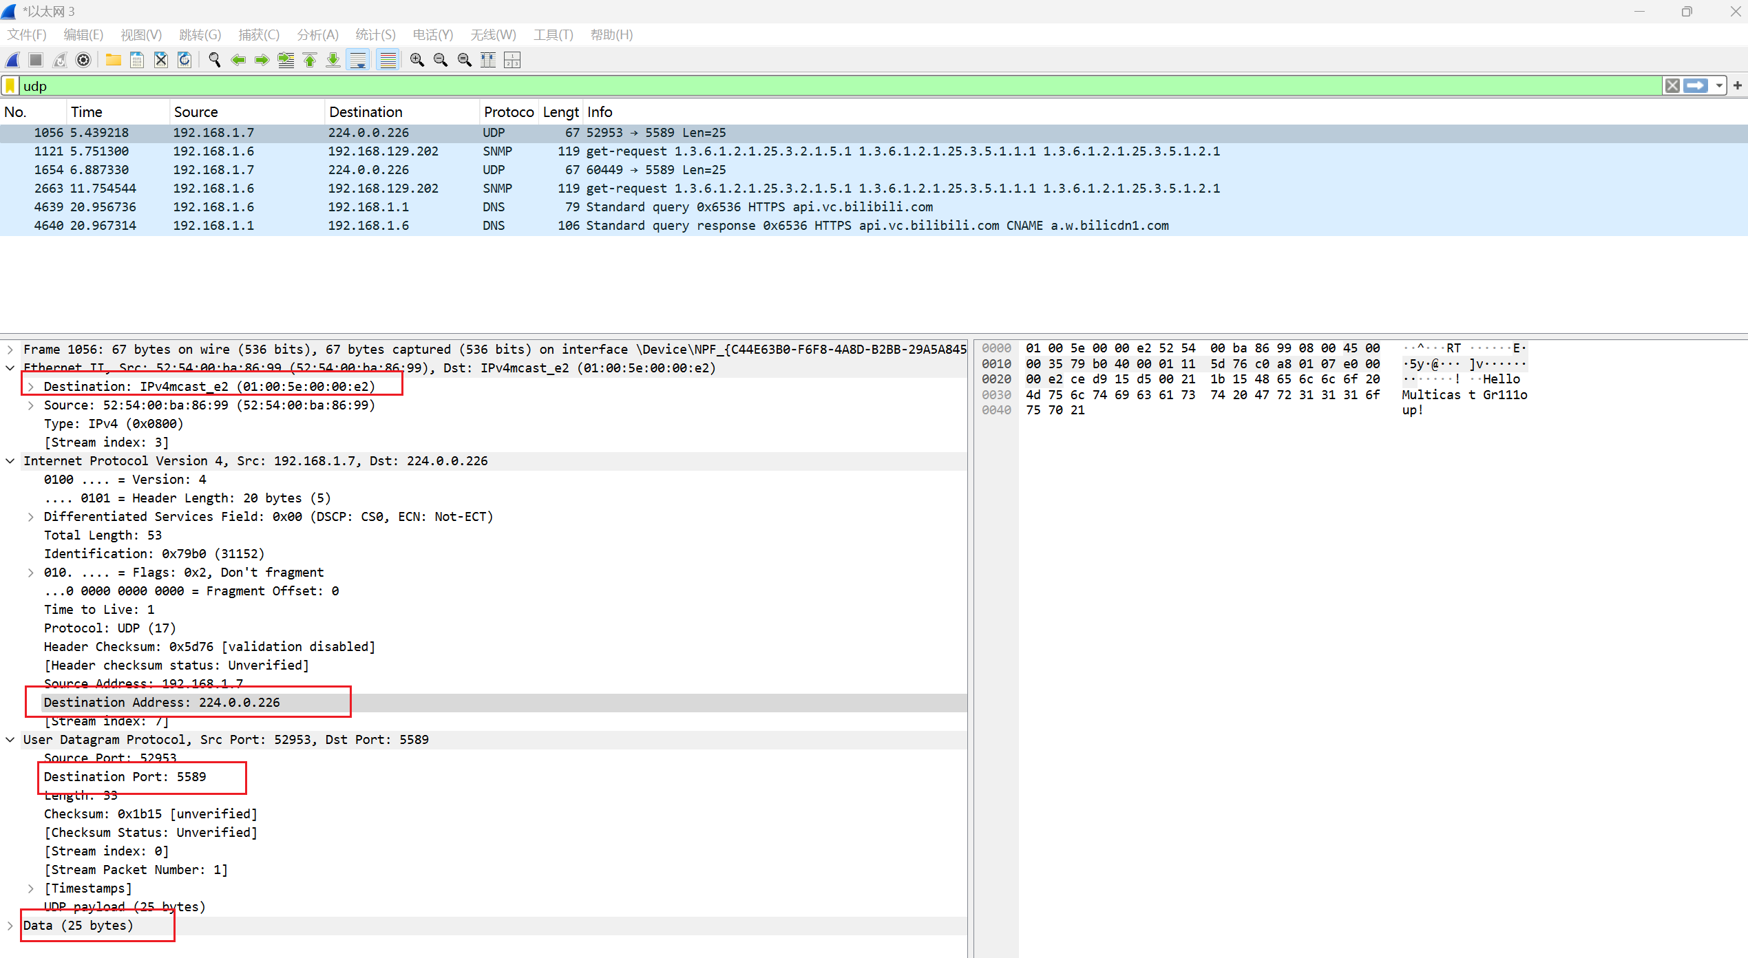The image size is (1748, 958).
Task: Toggle packet colorization rules button
Action: 388,60
